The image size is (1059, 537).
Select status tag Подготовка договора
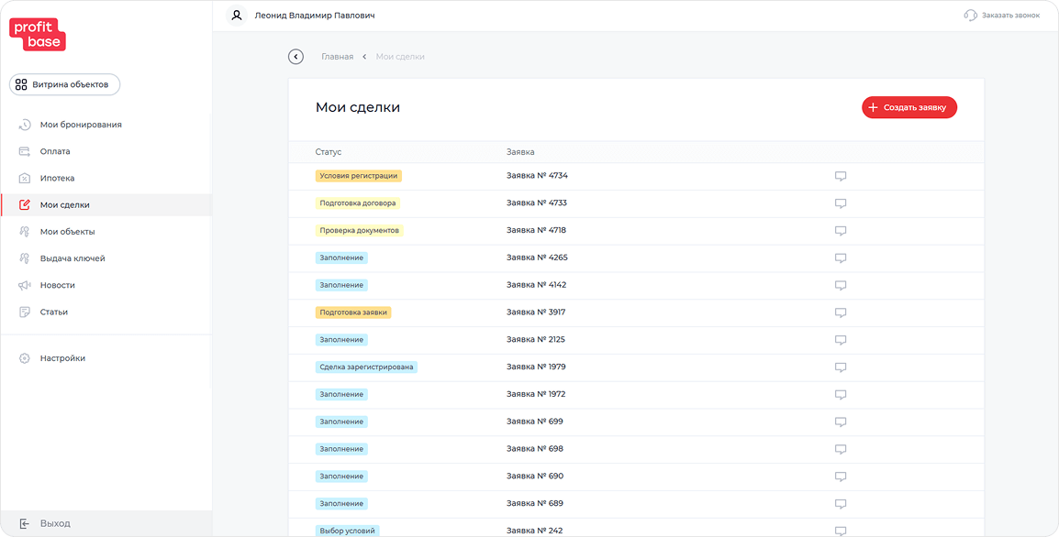click(x=358, y=203)
